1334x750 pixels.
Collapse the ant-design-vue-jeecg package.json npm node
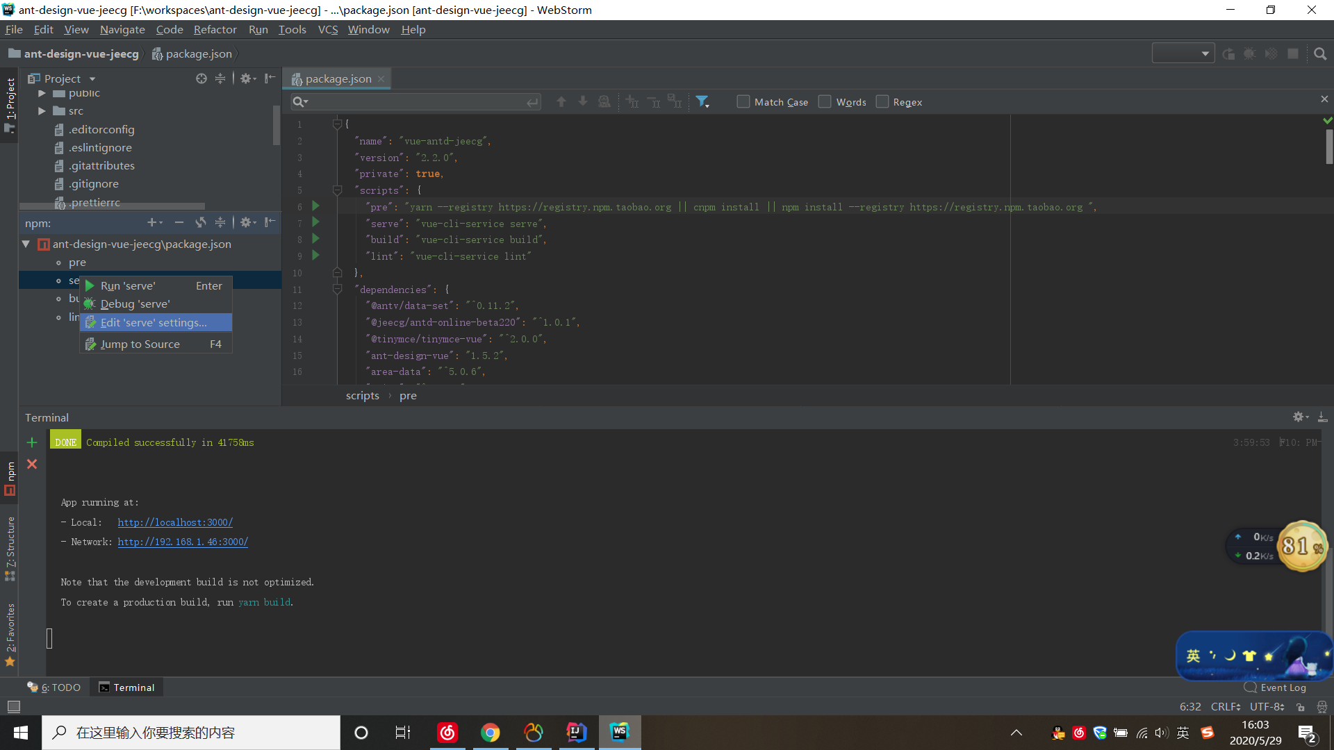[x=26, y=244]
